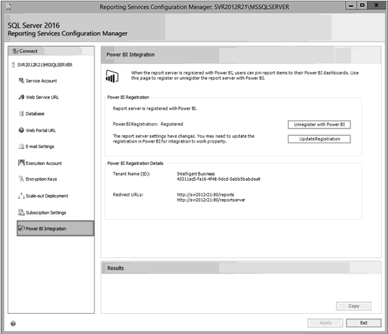Click redirect URL ending /reportserver

[x=211, y=200]
